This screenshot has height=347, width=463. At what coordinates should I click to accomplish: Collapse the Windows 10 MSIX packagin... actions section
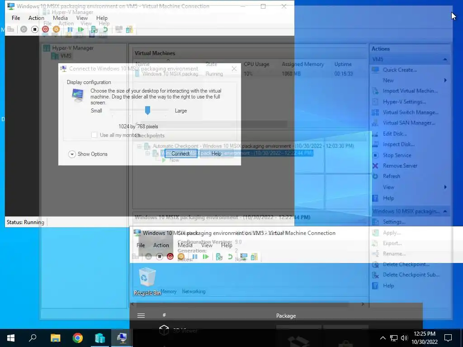(445, 211)
